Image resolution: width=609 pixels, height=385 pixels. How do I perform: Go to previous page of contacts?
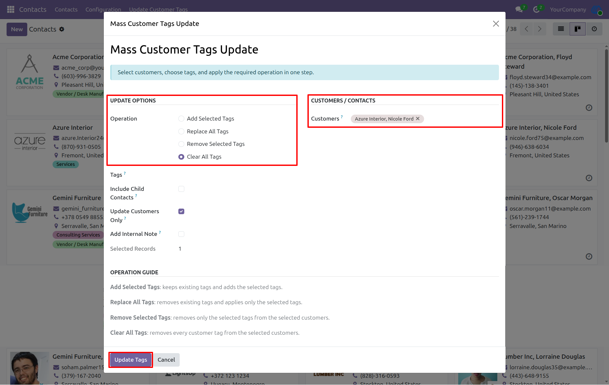(527, 29)
